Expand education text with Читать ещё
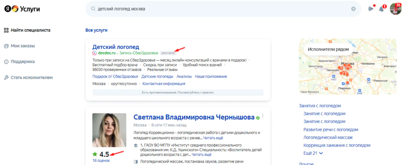405x165 pixels. [x=201, y=155]
